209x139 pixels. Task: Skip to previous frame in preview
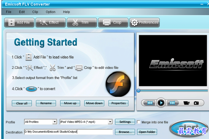point(150,103)
